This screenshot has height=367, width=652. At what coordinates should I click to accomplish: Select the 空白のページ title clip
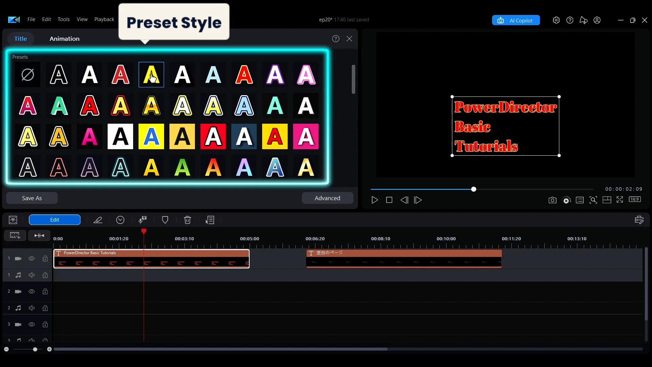(x=404, y=259)
